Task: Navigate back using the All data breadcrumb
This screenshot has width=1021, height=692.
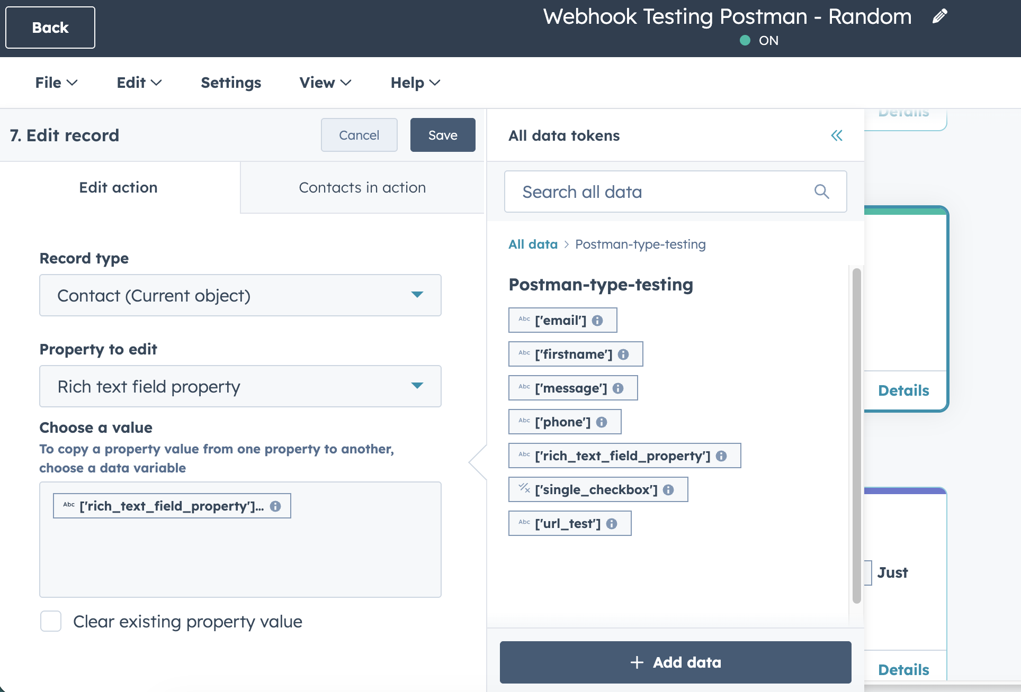Action: [533, 244]
